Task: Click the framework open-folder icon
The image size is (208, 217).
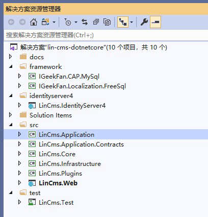Action: point(23,66)
